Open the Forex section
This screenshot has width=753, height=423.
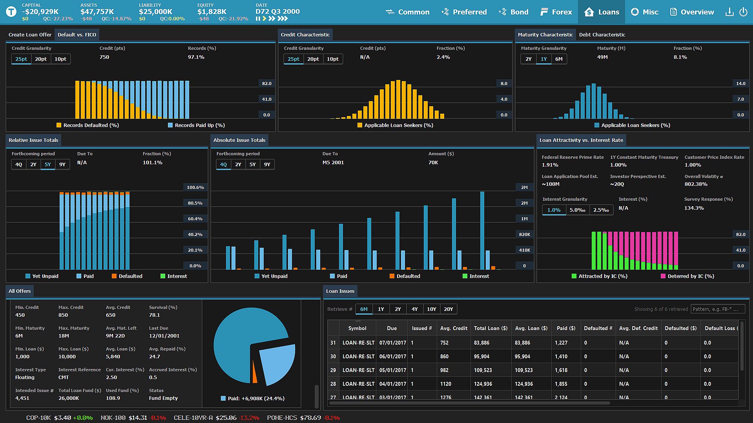coord(556,12)
